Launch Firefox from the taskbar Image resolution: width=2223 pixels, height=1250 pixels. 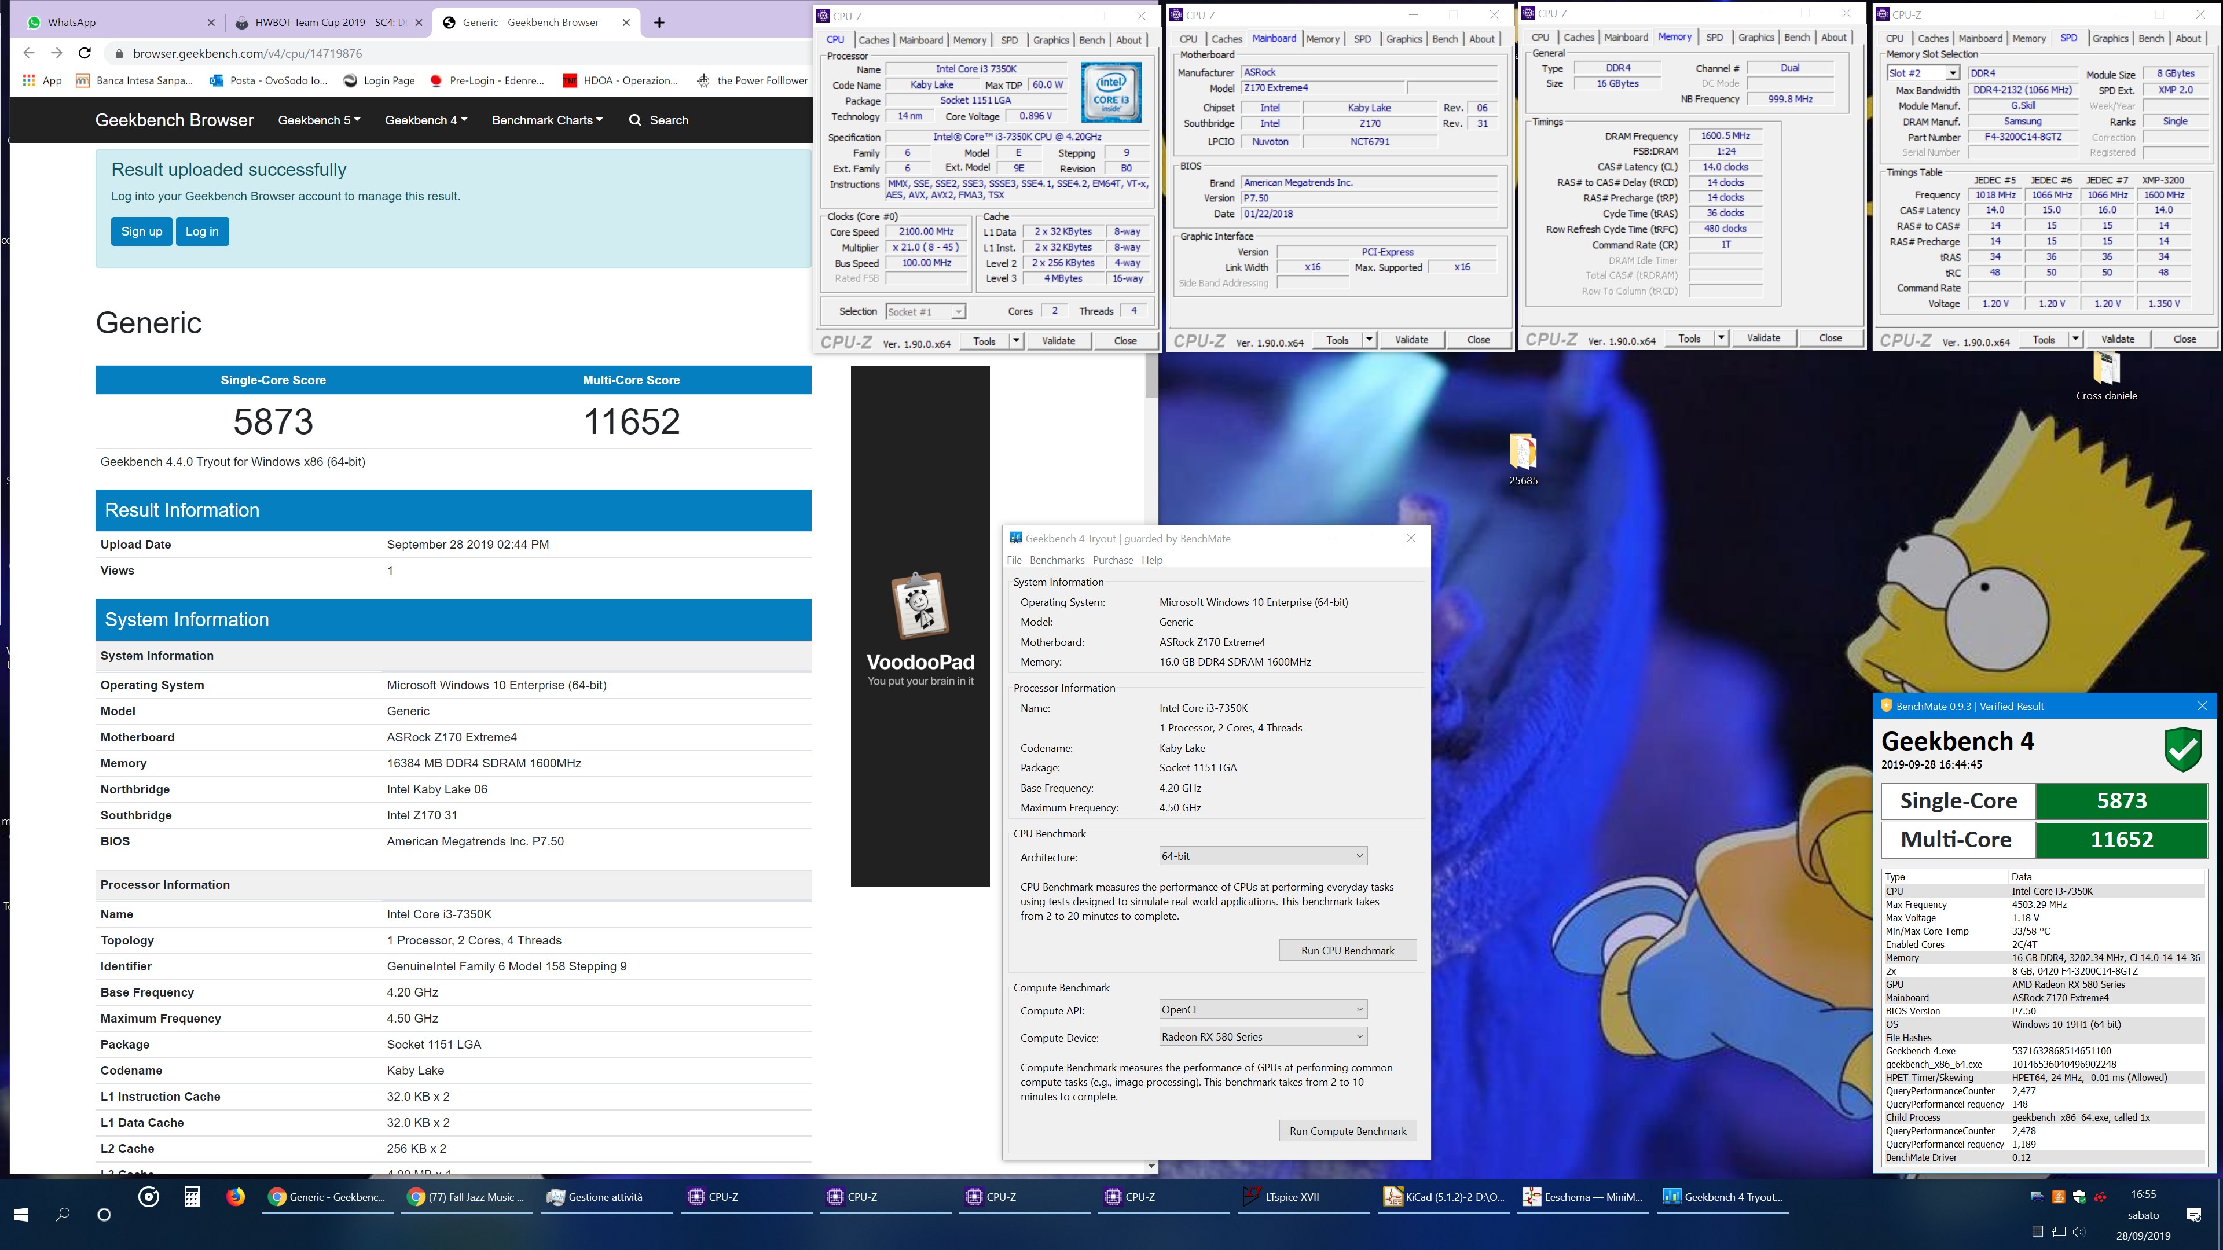click(x=234, y=1197)
